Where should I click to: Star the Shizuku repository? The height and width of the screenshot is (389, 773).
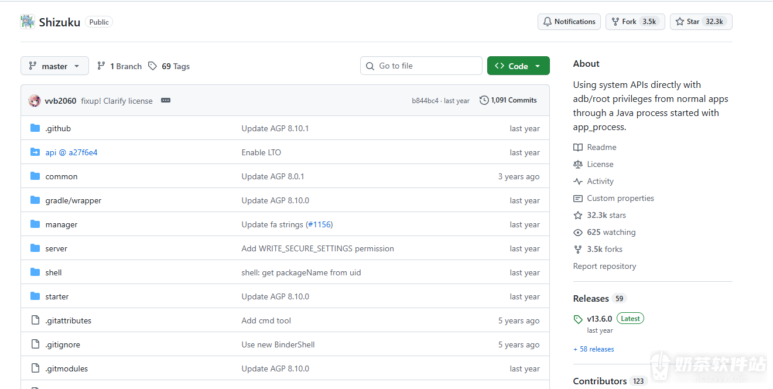(x=701, y=22)
